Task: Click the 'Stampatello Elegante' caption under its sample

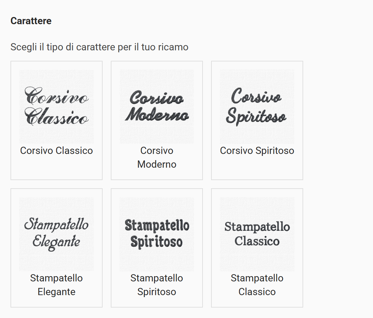Action: click(x=56, y=285)
